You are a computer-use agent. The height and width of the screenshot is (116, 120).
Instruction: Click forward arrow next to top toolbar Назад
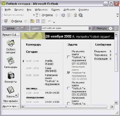coord(57,15)
